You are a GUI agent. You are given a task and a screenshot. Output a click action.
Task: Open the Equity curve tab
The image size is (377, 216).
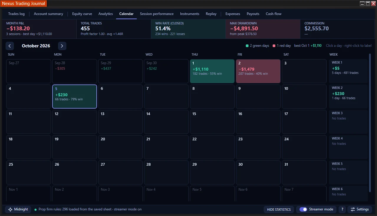click(x=82, y=14)
